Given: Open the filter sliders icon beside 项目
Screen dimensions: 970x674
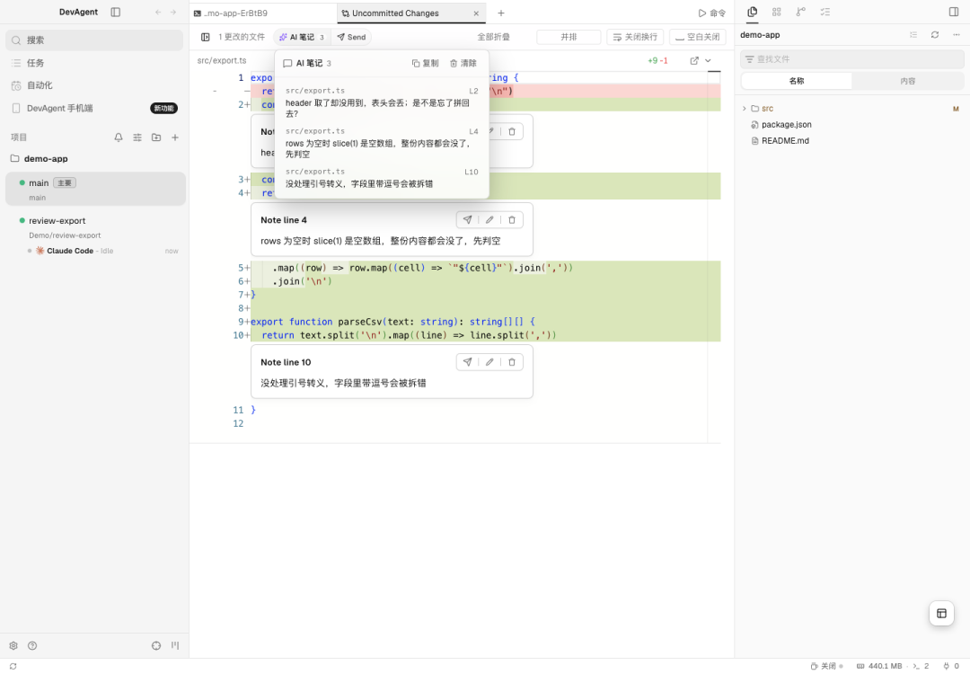Looking at the screenshot, I should point(137,137).
